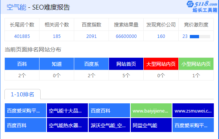219x139 pixels.
Task: Open the 同益空气能 ranking tile
Action: click(151, 125)
